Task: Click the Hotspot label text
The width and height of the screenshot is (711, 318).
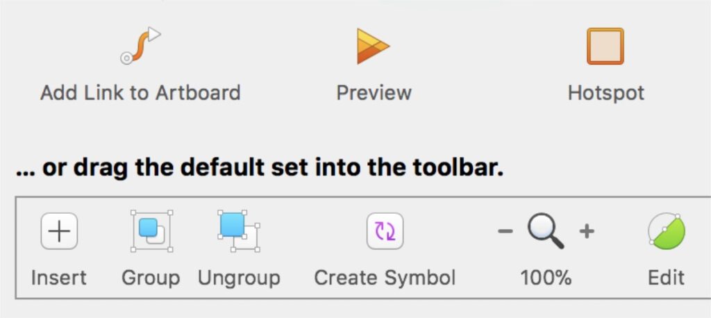Action: [605, 94]
